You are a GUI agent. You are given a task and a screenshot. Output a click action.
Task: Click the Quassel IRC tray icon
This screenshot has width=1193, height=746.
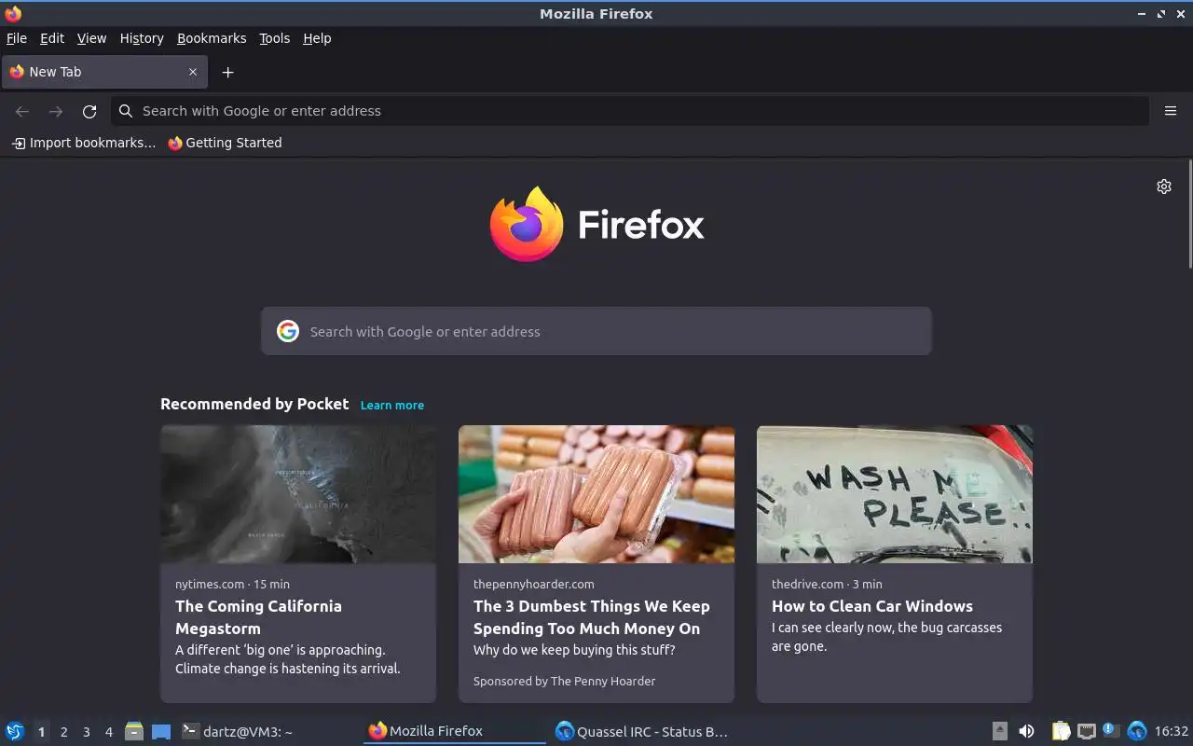click(1137, 731)
